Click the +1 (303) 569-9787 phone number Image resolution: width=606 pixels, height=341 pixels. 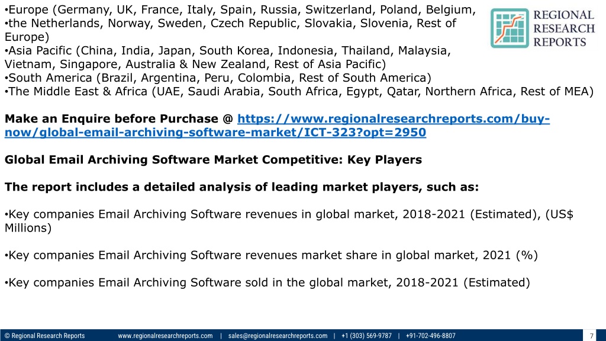(x=366, y=336)
